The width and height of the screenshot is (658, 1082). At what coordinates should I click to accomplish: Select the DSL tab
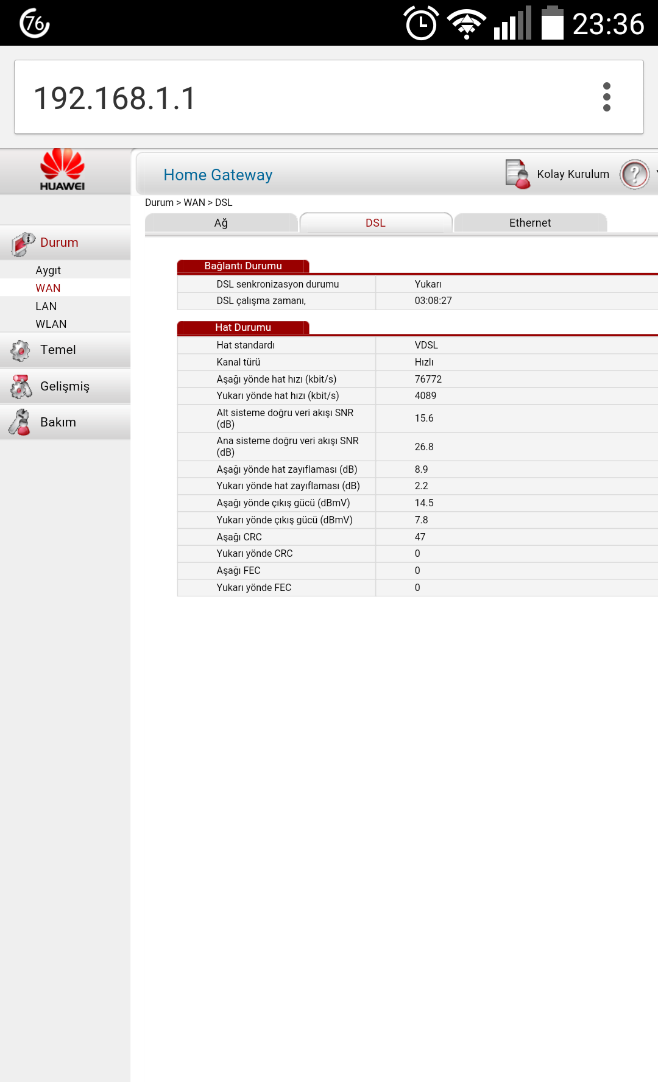(x=375, y=223)
